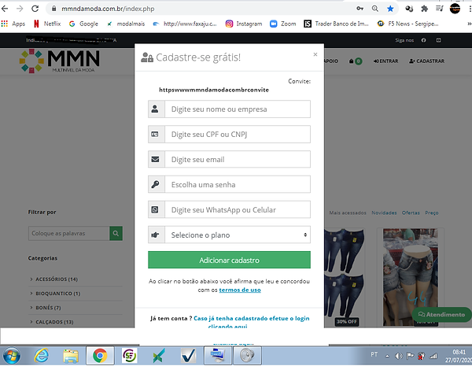The height and width of the screenshot is (366, 472).
Task: Open File Explorer from taskbar
Action: (71, 356)
